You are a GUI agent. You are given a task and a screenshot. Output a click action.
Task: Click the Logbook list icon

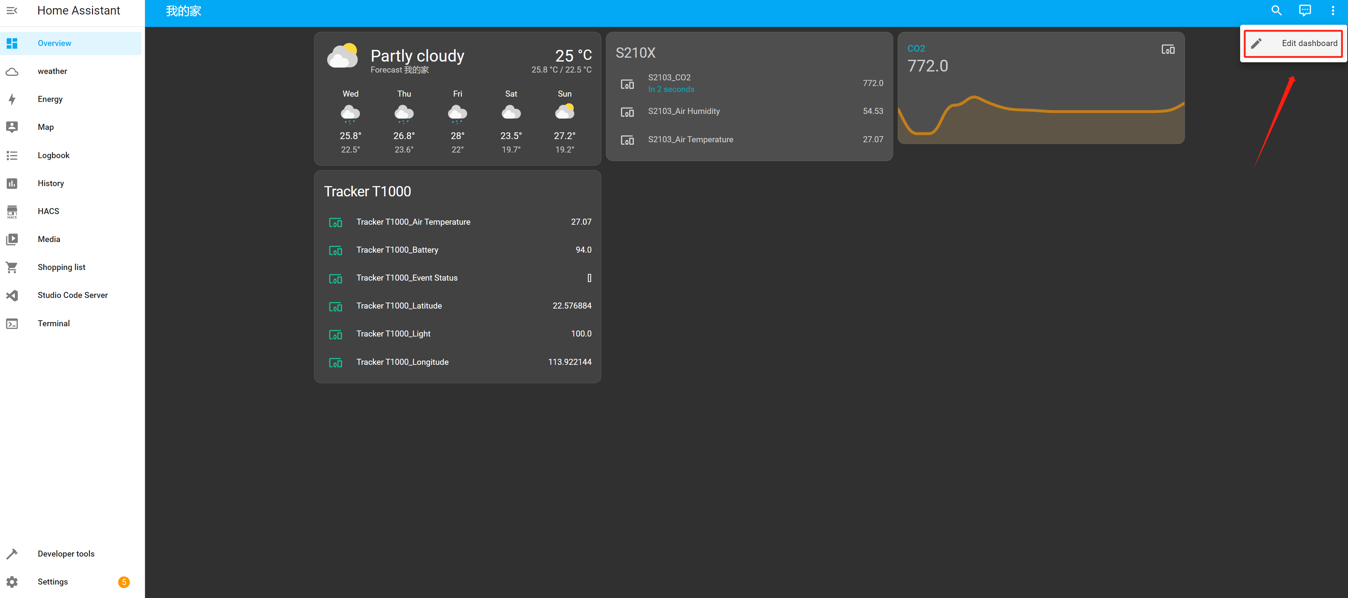(x=12, y=156)
